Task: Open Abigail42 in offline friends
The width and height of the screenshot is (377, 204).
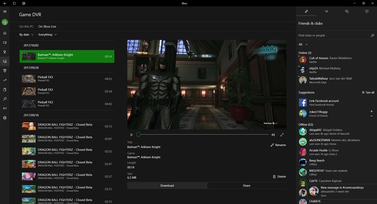Action: pyautogui.click(x=336, y=132)
